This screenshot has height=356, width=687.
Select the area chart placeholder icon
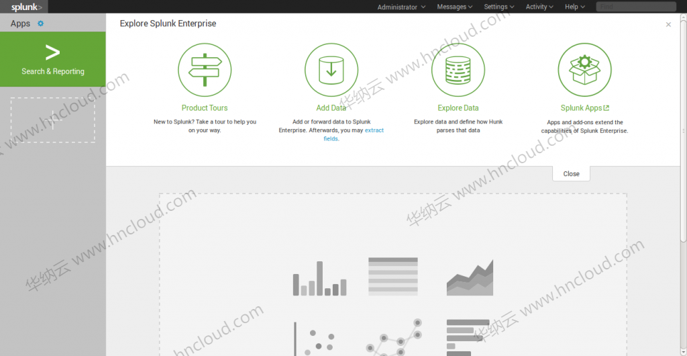point(470,277)
